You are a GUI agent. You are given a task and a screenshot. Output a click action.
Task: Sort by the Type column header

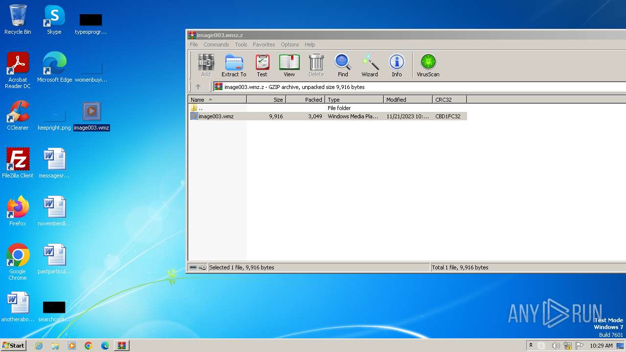[354, 99]
